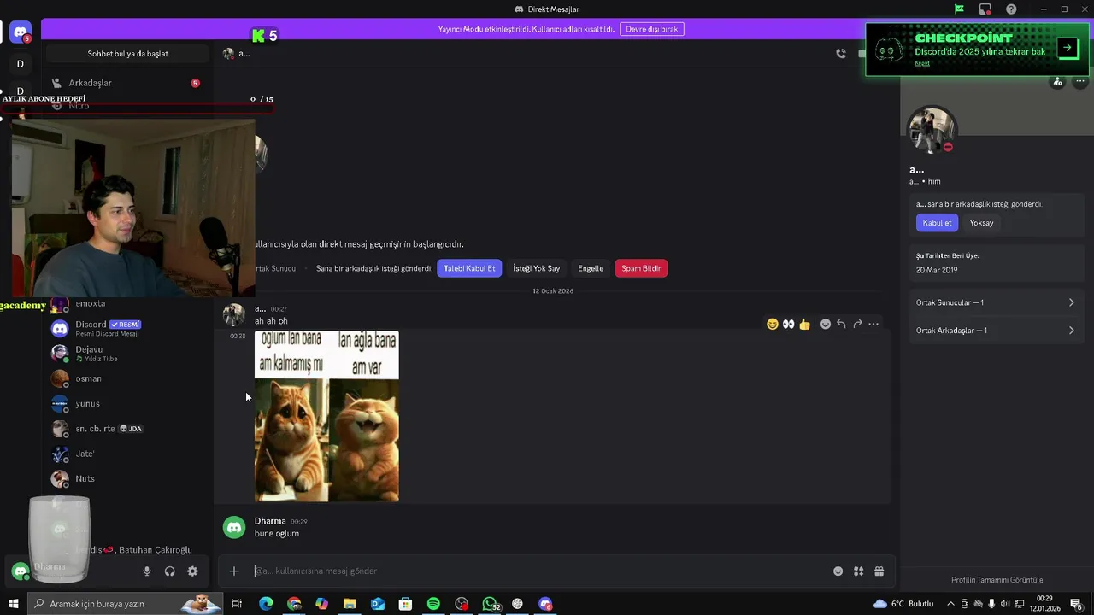Click the profile avatar in right panel
Screen dimensions: 1094x615
pyautogui.click(x=932, y=130)
